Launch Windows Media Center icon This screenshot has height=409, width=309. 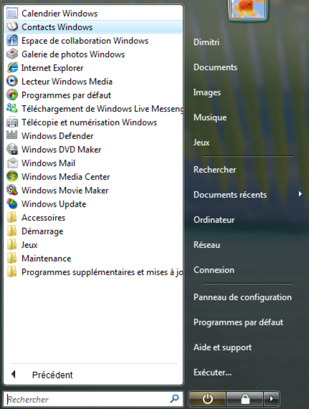[x=12, y=177]
